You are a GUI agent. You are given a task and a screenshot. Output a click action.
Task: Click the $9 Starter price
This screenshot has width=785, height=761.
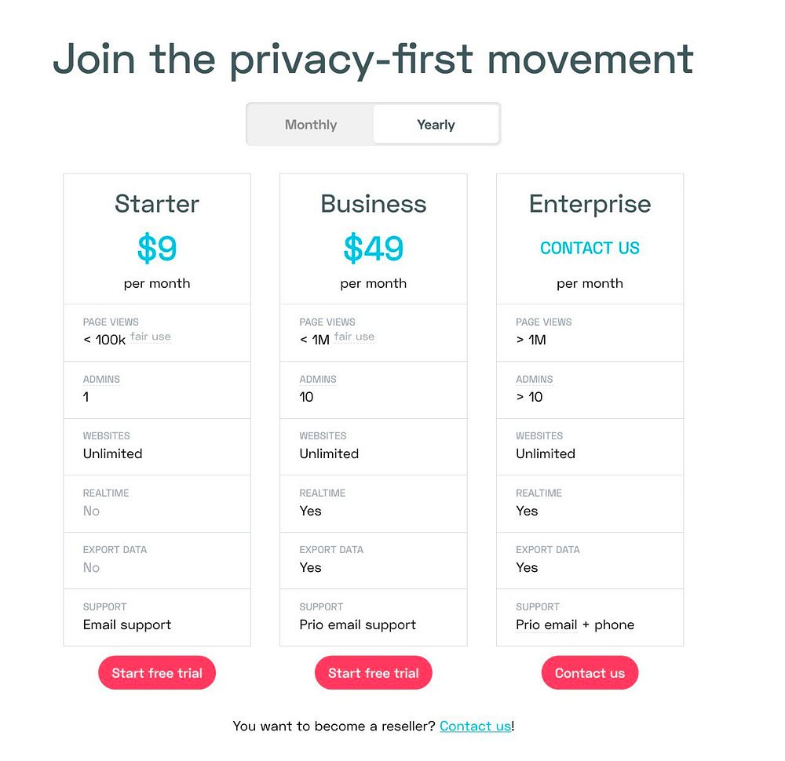click(157, 248)
